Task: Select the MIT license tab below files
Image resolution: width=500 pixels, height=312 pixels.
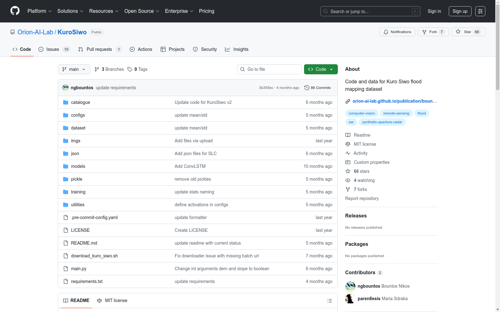Action: point(112,300)
